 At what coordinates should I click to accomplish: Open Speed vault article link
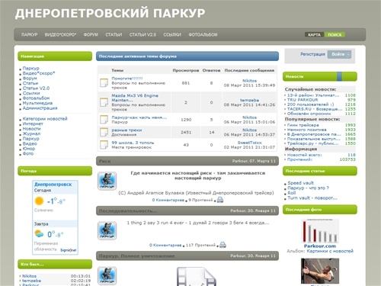(x=300, y=183)
